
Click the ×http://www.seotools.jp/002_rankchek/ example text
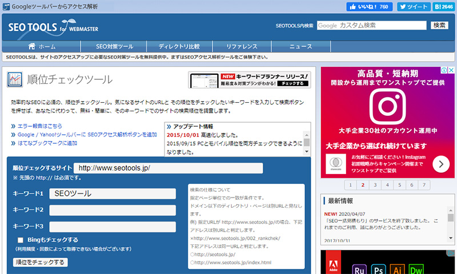click(235, 238)
